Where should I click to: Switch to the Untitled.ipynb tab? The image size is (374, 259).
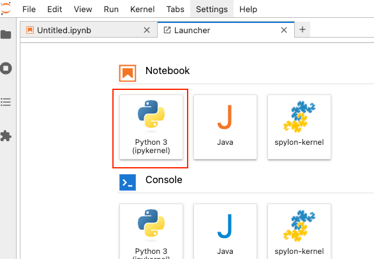pyautogui.click(x=89, y=30)
